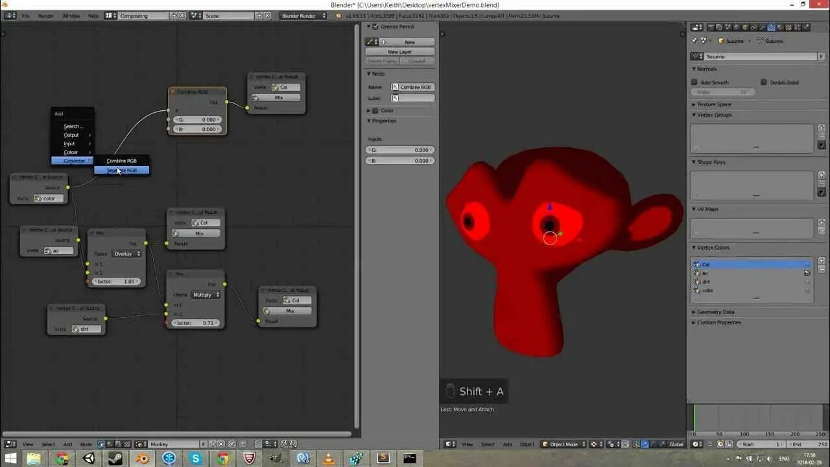Open the Input submenu in Add menu
Viewport: 830px width, 467px height.
click(x=73, y=143)
